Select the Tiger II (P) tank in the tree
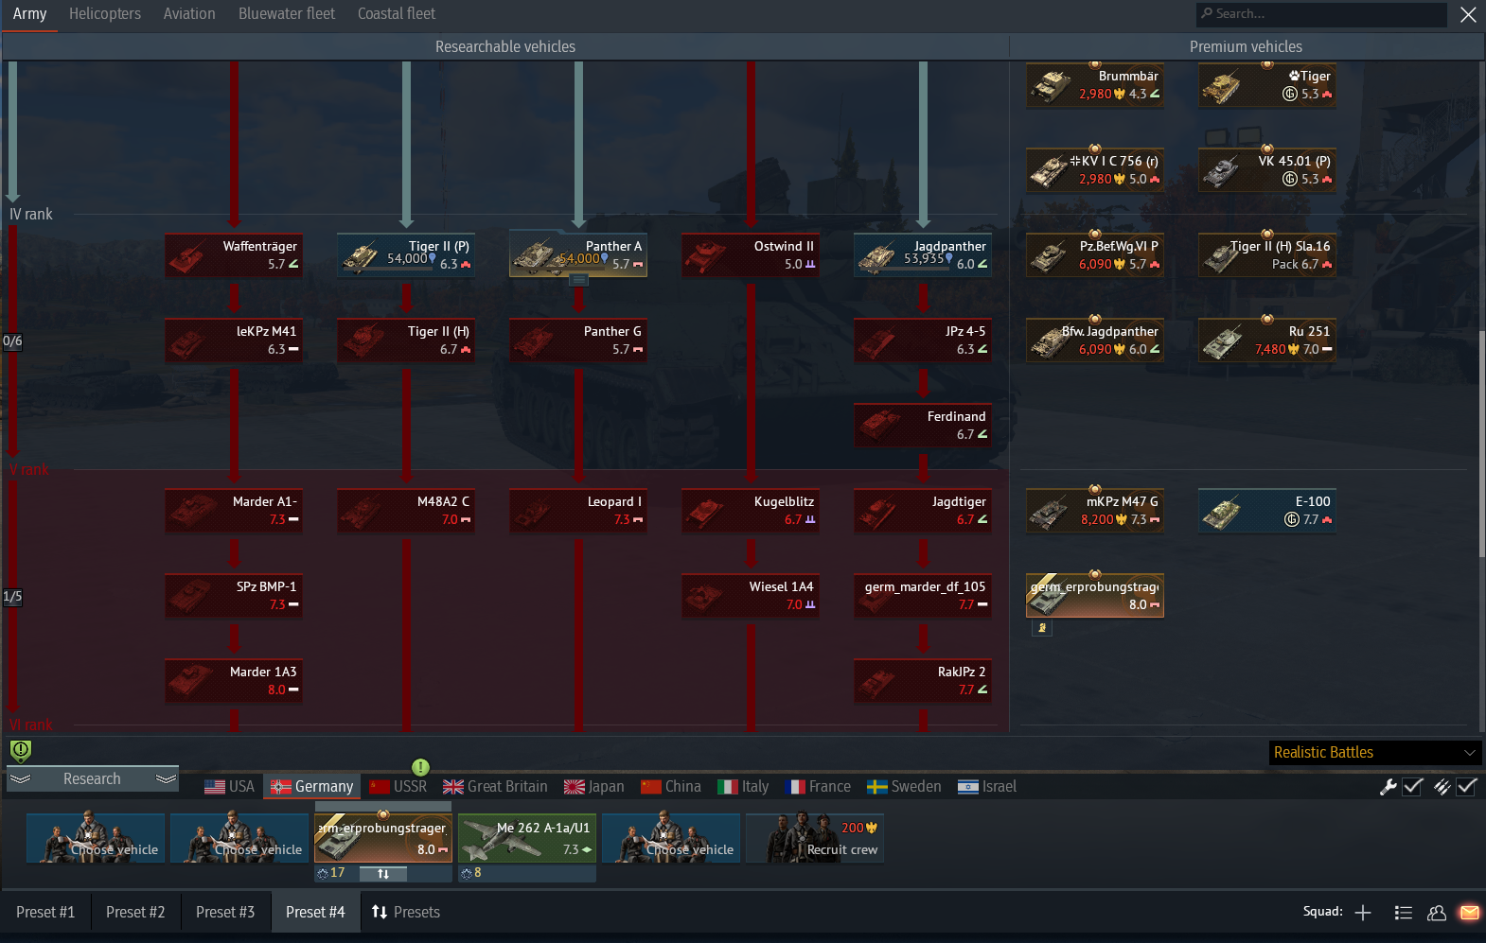1486x943 pixels. point(406,255)
